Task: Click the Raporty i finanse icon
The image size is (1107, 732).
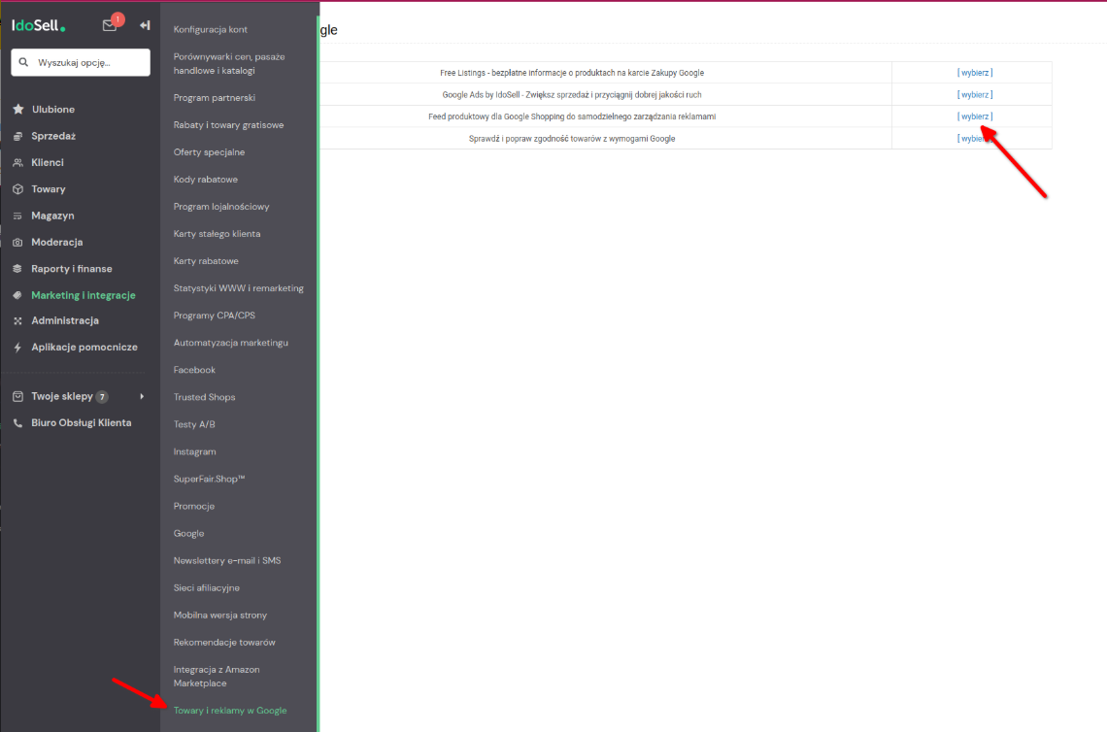Action: click(x=17, y=269)
